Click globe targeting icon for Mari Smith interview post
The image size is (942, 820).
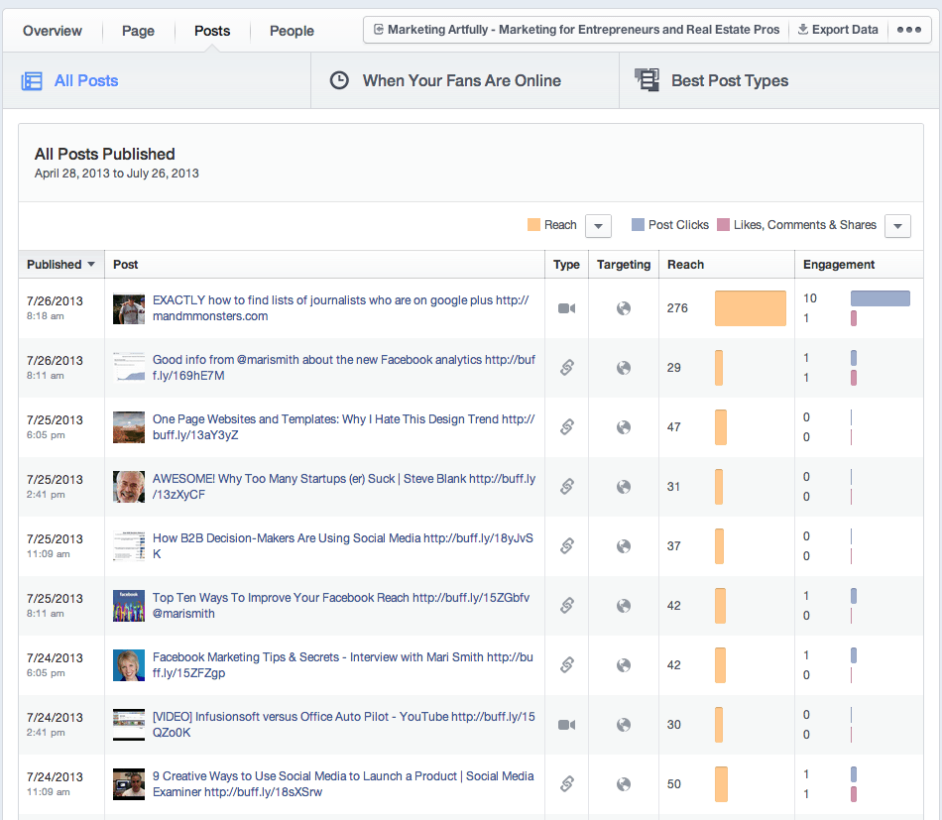pyautogui.click(x=624, y=665)
